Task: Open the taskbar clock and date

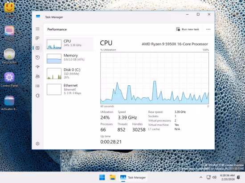Action: click(228, 177)
